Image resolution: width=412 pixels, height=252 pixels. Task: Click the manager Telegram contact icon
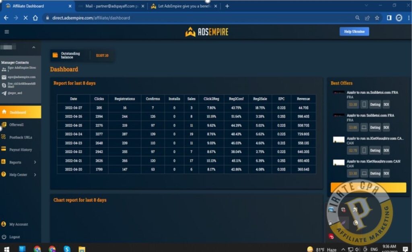[4, 93]
